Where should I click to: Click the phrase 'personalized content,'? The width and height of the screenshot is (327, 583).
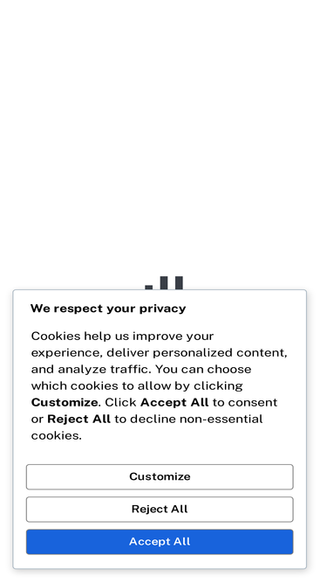(221, 352)
